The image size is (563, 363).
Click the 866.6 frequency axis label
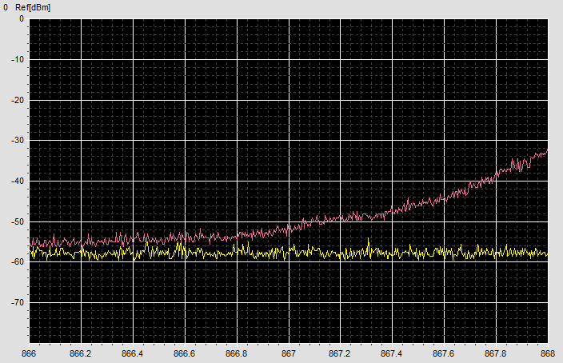tap(185, 353)
